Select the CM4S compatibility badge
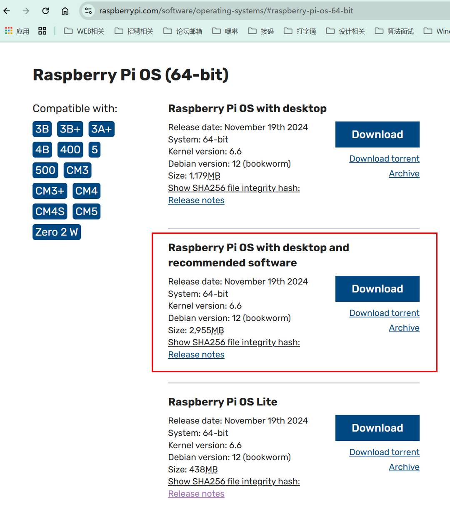 tap(50, 211)
